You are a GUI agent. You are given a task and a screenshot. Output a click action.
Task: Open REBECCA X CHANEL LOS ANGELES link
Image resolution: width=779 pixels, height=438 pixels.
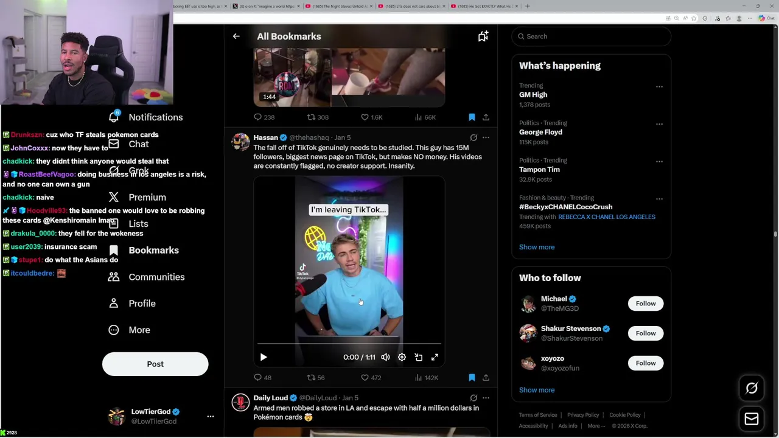[x=607, y=217]
